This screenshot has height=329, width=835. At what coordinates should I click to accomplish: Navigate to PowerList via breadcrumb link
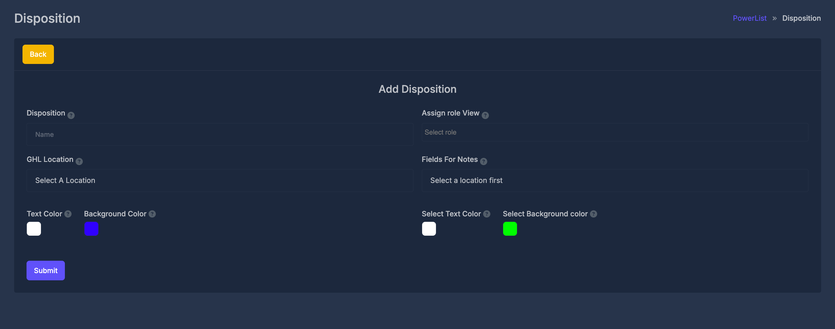[x=750, y=18]
